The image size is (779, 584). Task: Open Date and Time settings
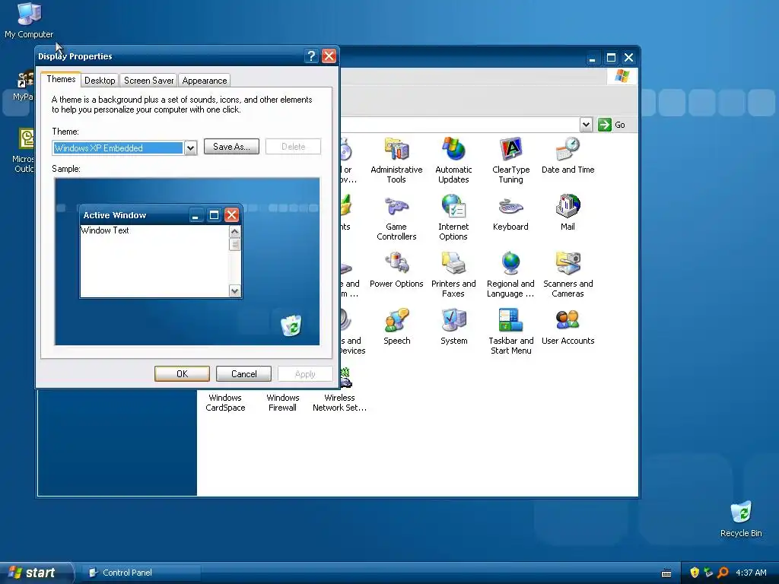[568, 155]
